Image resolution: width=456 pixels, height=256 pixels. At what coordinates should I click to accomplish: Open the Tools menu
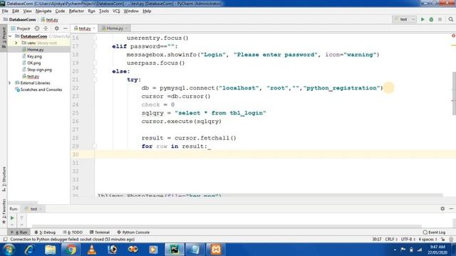click(x=104, y=11)
